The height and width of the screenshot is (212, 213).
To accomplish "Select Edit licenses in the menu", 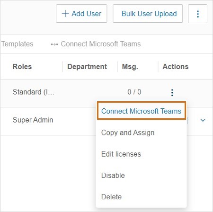I will [121, 154].
